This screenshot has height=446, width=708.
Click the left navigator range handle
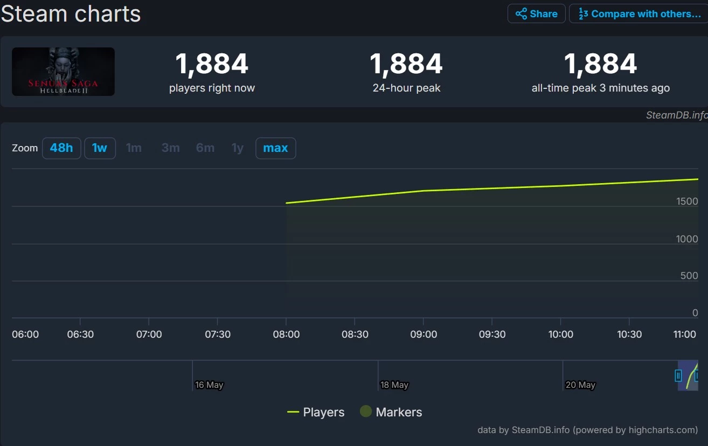coord(678,375)
